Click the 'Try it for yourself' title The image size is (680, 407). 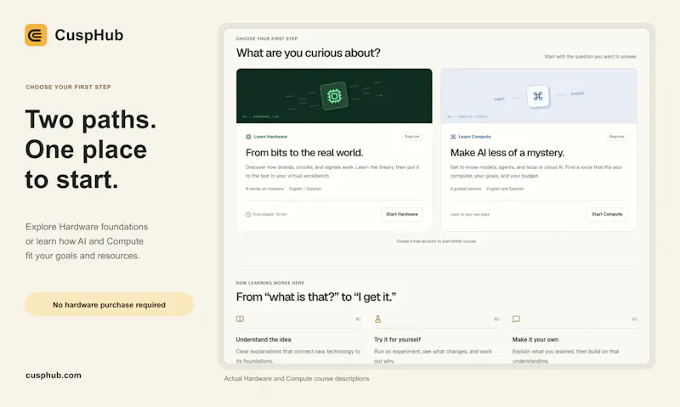[x=397, y=339]
